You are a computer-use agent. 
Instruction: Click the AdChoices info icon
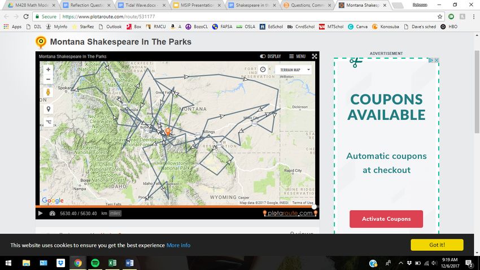[x=431, y=60]
